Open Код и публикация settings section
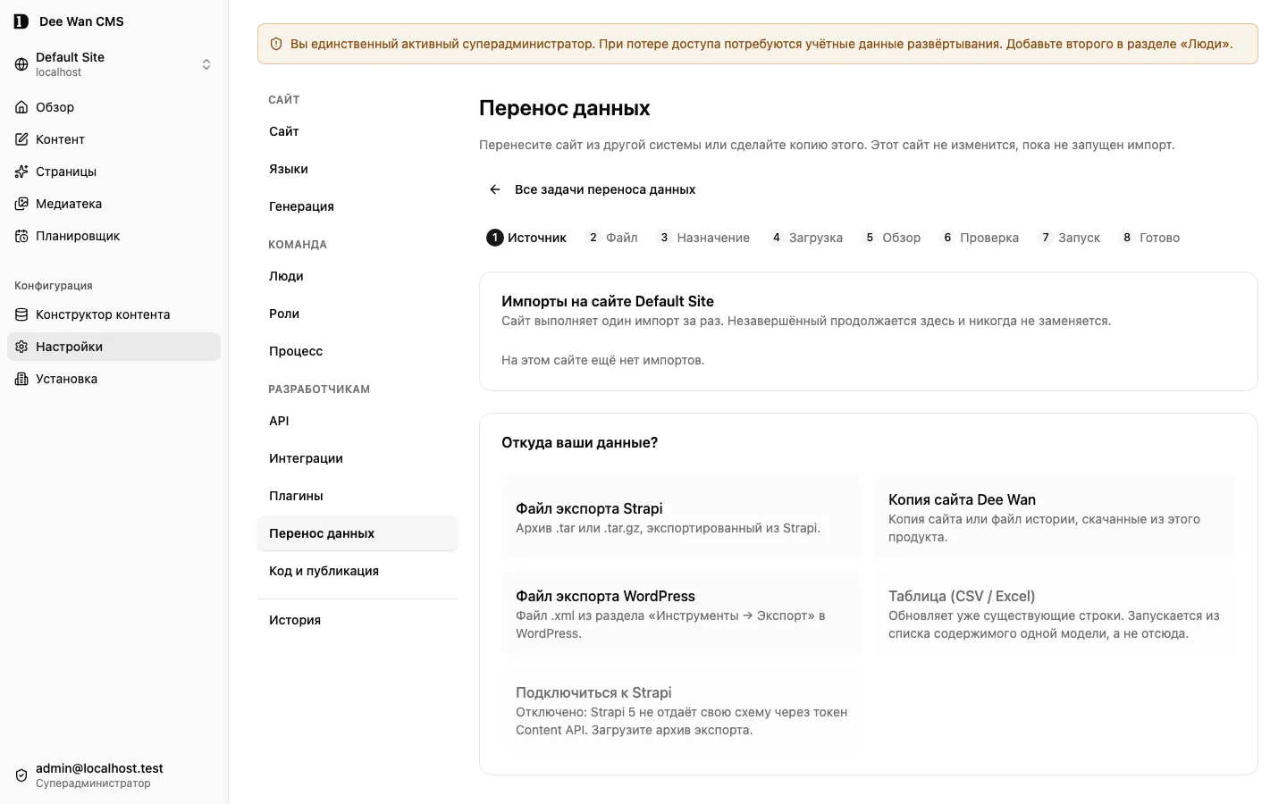 pyautogui.click(x=357, y=571)
